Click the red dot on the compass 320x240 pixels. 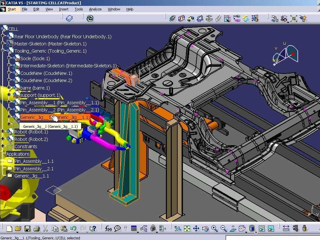[293, 54]
